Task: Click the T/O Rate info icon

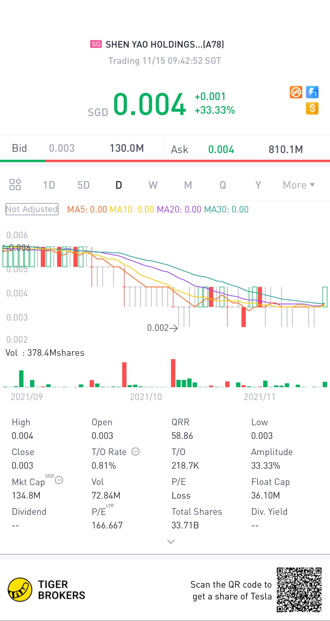Action: tap(135, 452)
